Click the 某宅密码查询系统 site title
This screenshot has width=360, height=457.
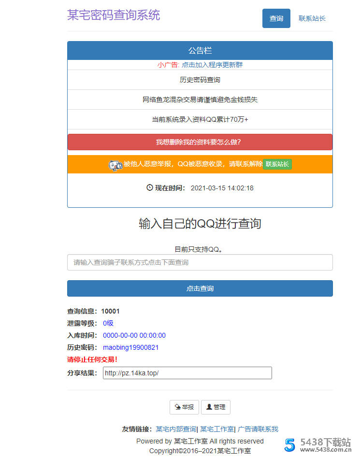[114, 15]
